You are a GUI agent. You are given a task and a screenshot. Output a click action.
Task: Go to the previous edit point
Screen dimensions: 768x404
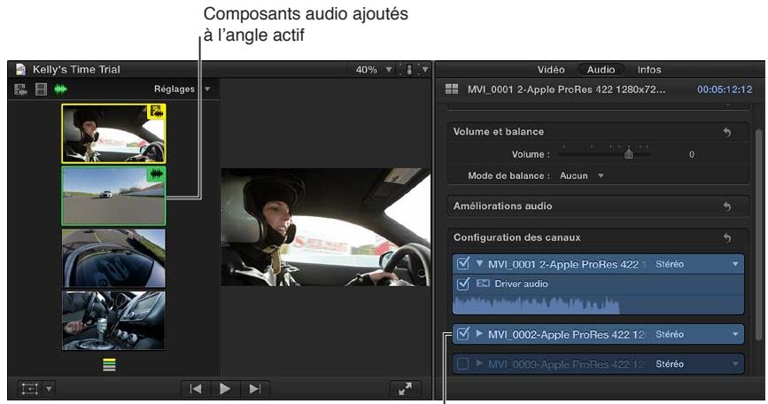(x=196, y=389)
